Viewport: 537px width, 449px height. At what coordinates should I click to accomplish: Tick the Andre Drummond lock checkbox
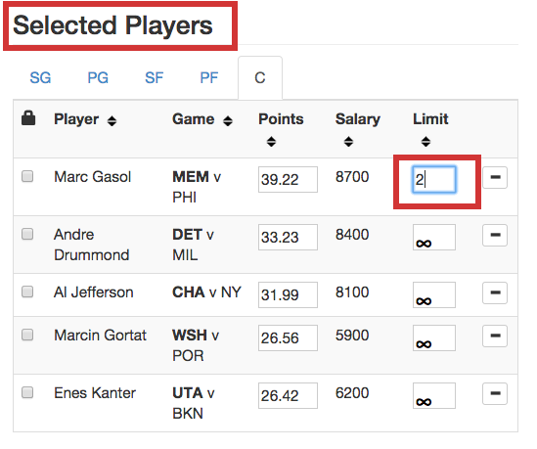(x=27, y=234)
